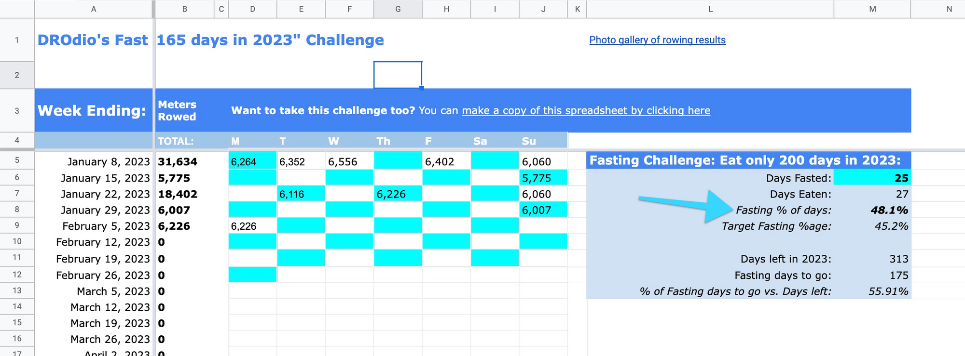
Task: Click the Thursday cell showing 6,226
Action: pos(398,194)
